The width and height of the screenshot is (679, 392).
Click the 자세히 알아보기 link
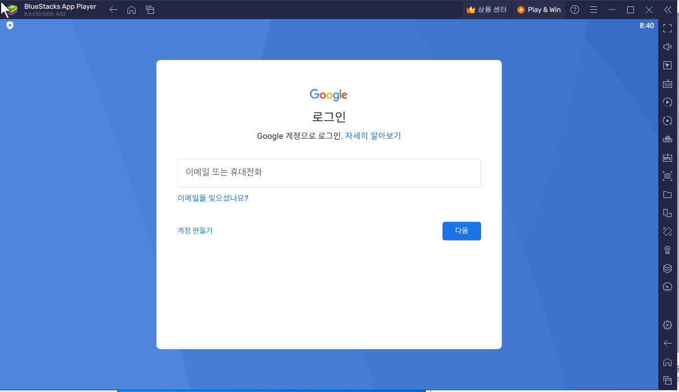click(x=373, y=136)
